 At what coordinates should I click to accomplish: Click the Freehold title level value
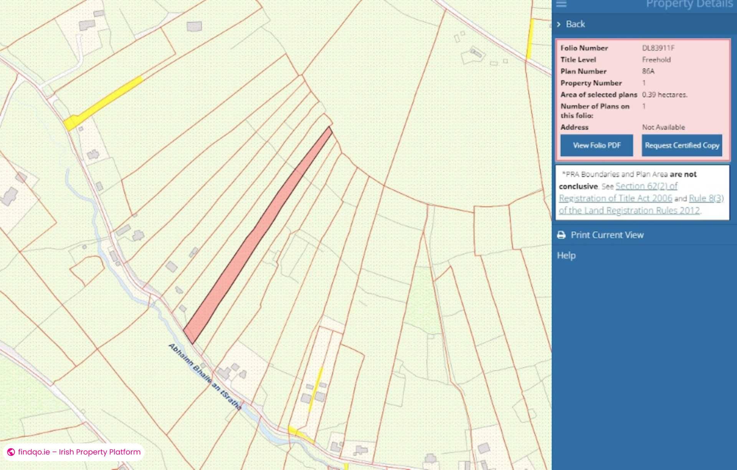(656, 60)
